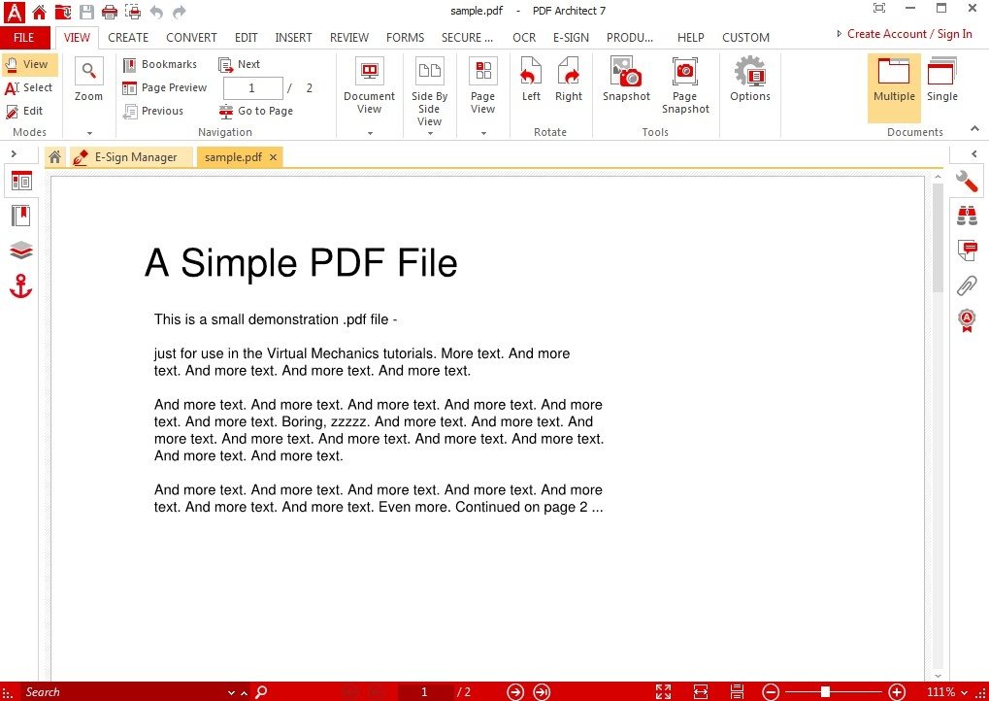The width and height of the screenshot is (989, 701).
Task: Open a file with the red folder icon
Action: 63,12
